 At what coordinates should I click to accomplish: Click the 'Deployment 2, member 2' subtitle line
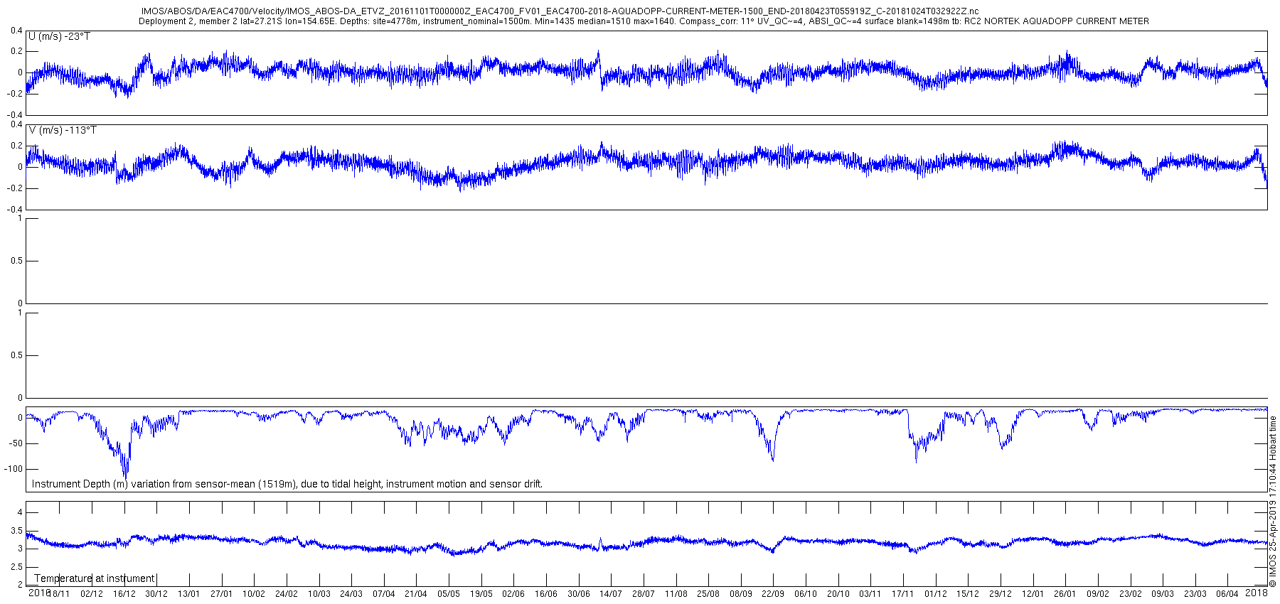(644, 21)
